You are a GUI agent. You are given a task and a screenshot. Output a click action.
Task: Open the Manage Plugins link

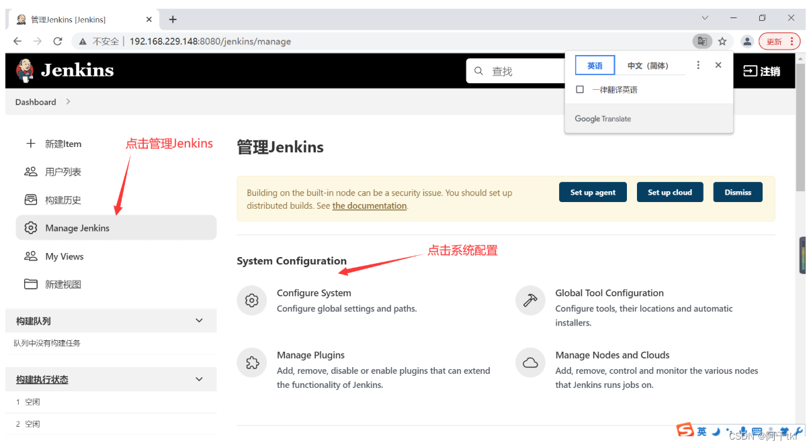[310, 355]
